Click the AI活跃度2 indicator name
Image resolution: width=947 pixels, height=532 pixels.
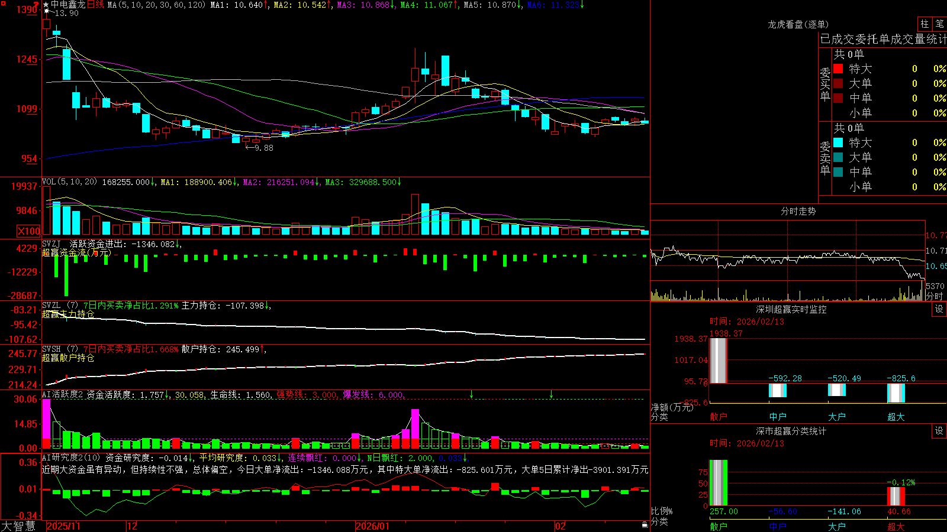tap(63, 394)
